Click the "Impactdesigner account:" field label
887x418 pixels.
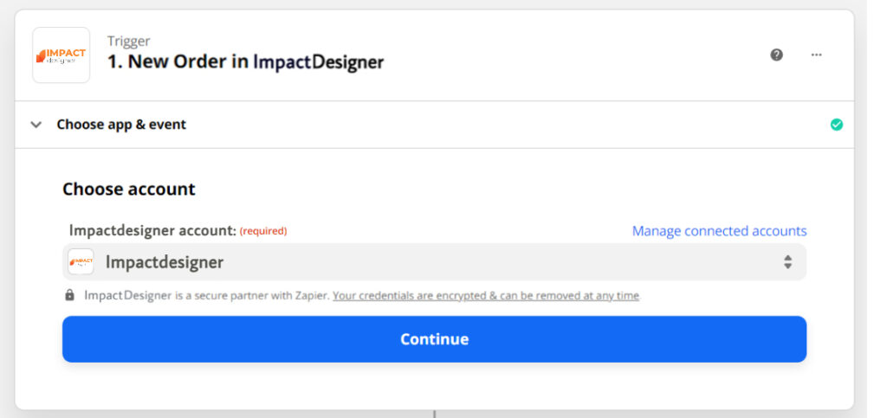(x=152, y=231)
